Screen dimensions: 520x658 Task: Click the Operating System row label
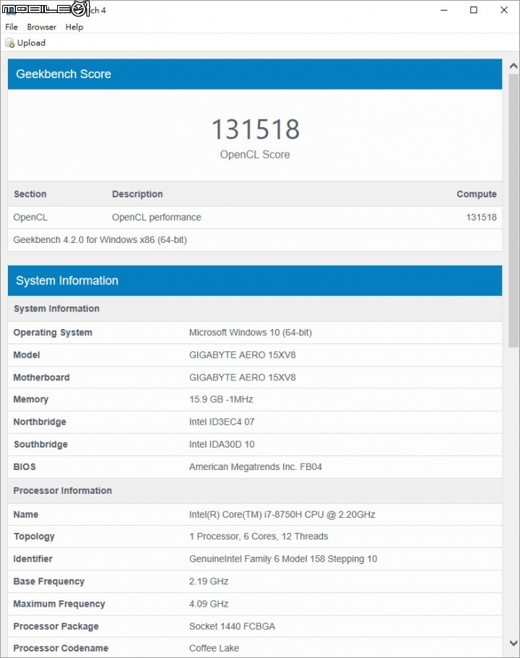tap(53, 333)
